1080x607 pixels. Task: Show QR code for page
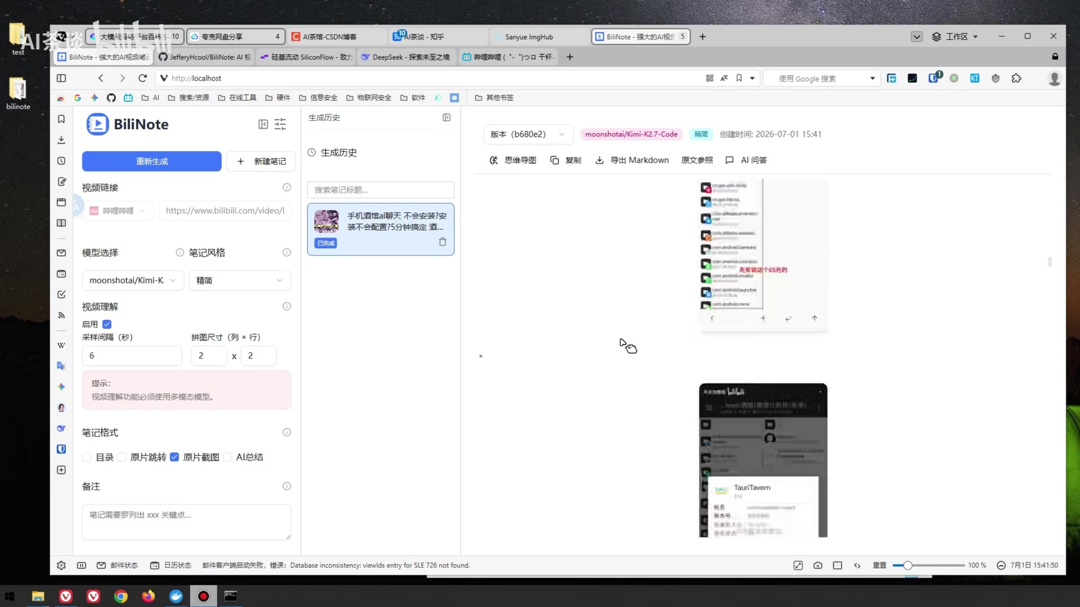click(710, 78)
